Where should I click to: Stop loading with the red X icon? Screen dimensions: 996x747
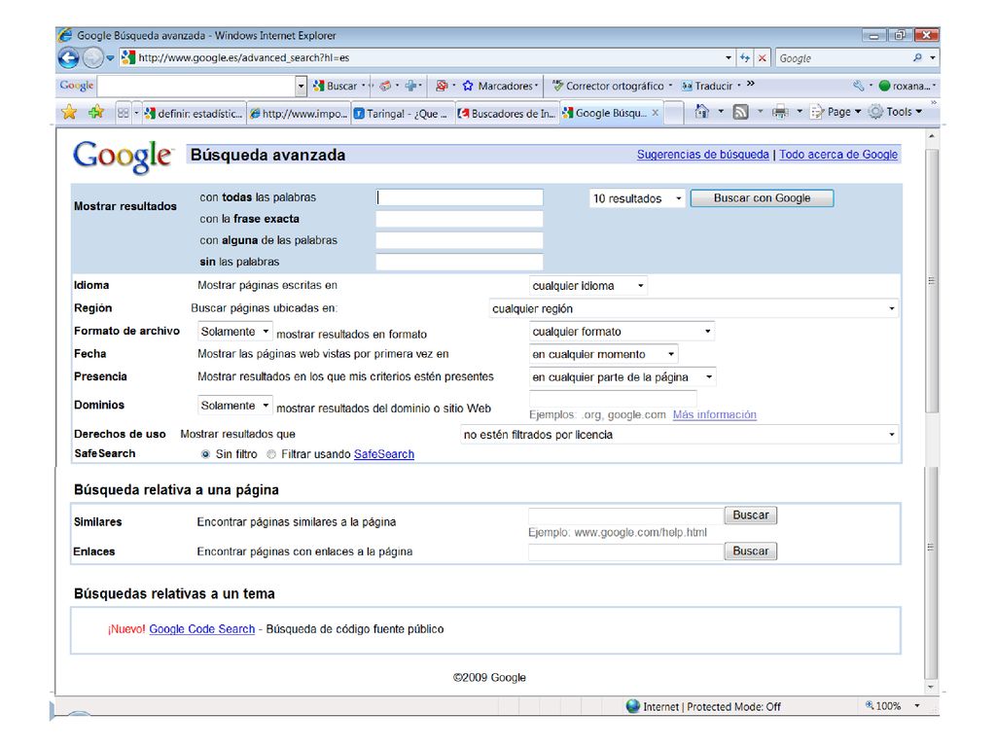coord(763,57)
